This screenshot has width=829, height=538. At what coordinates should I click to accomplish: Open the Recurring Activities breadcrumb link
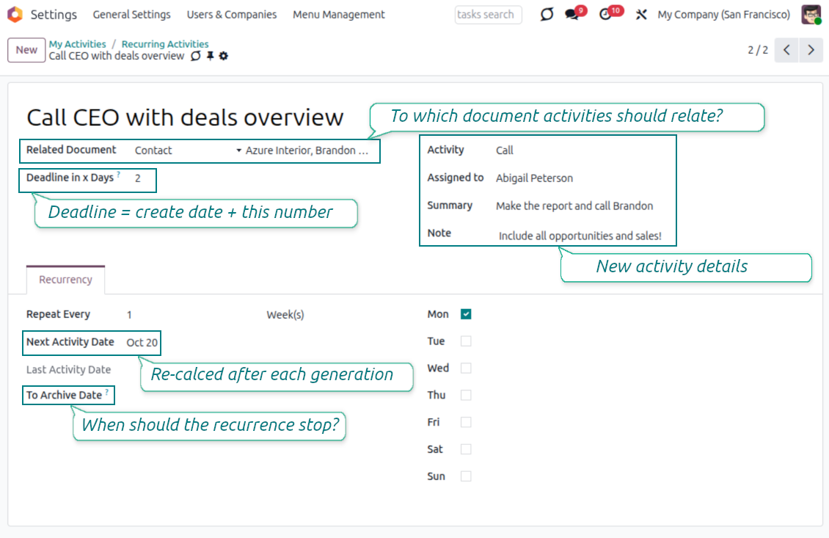pyautogui.click(x=165, y=44)
